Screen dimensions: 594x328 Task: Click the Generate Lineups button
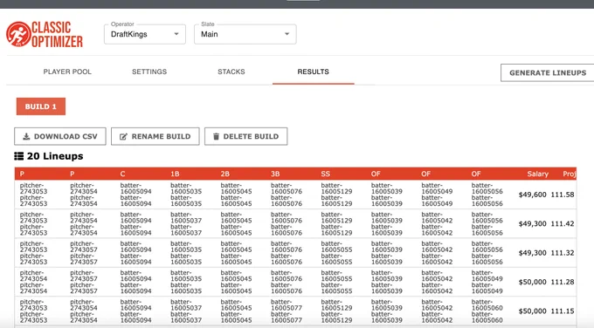click(x=548, y=72)
